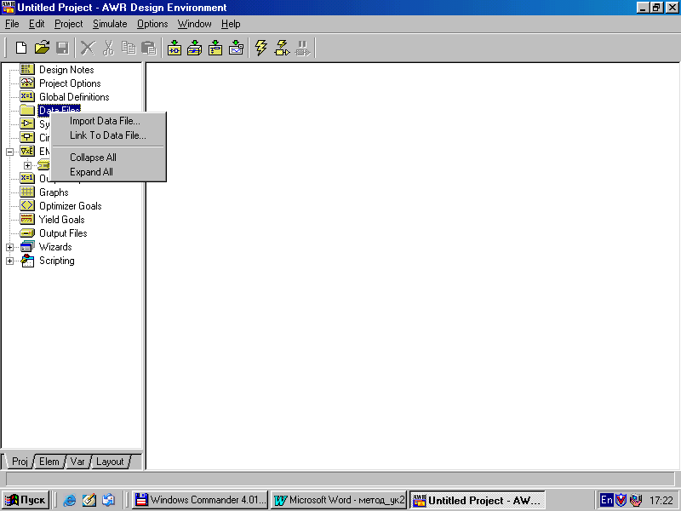Switch to Microsoft Word taskbar button

(x=339, y=500)
